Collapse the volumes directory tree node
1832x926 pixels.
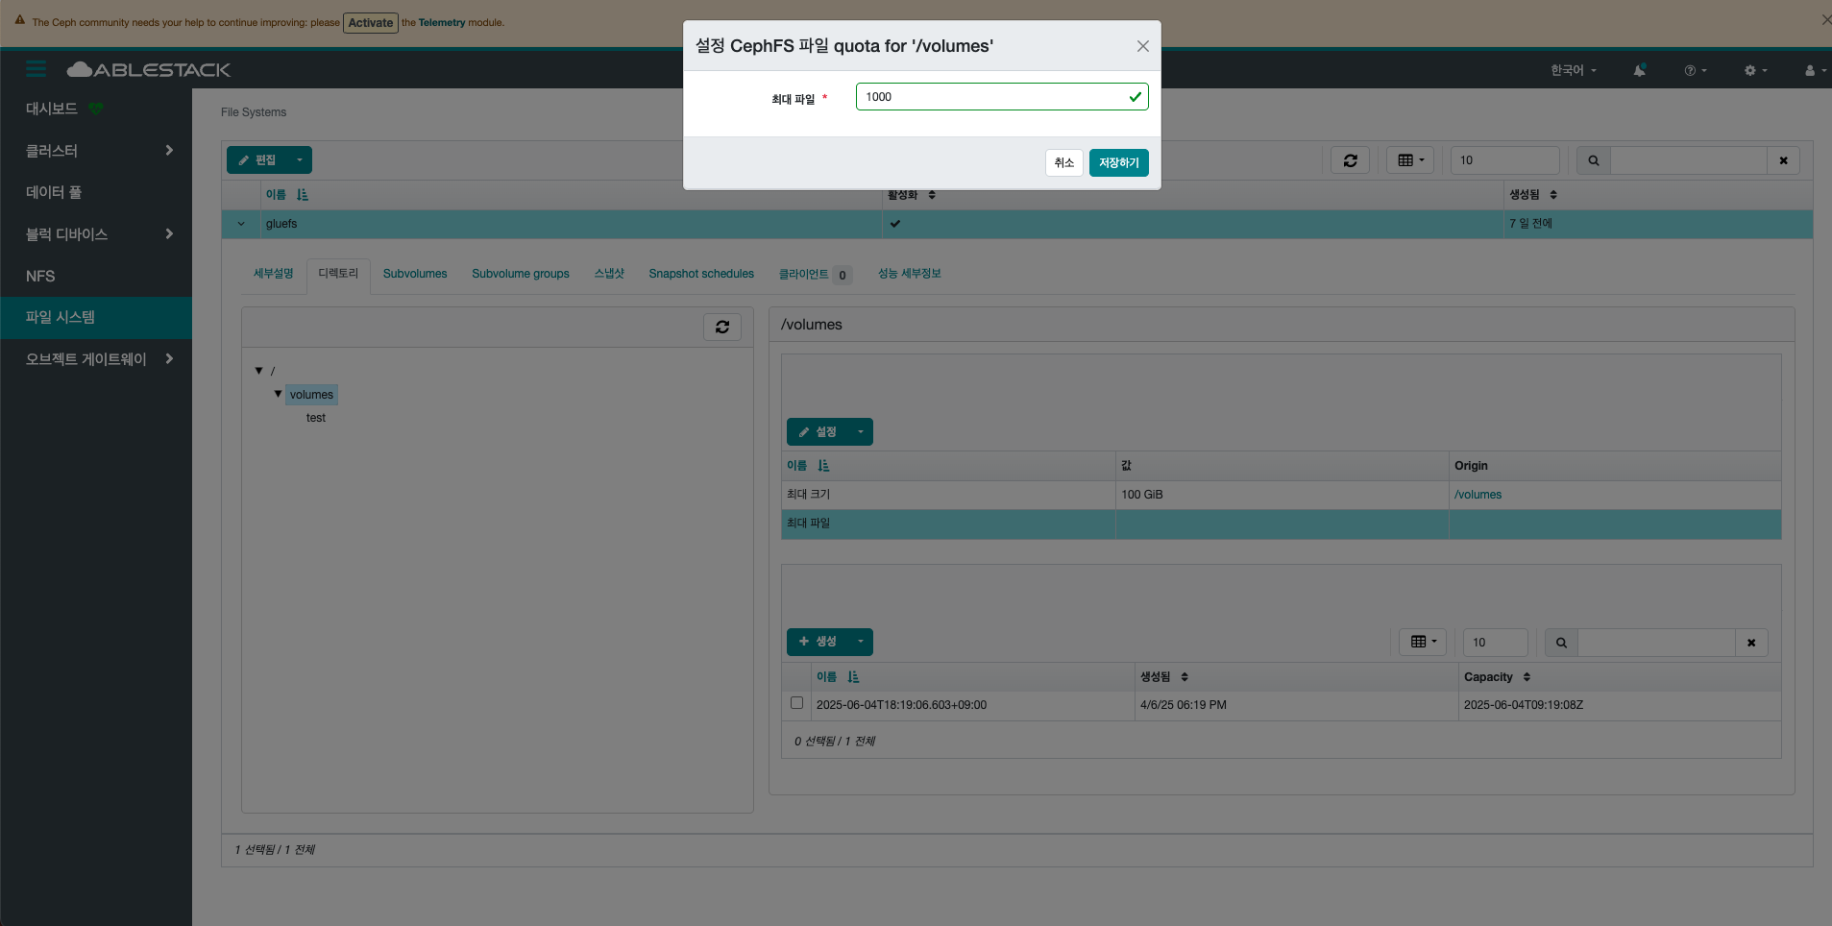tap(278, 394)
